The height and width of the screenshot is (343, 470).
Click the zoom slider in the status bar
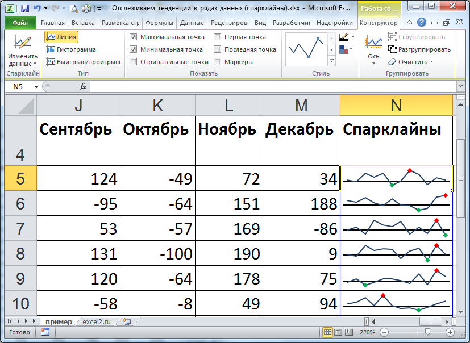pos(427,332)
